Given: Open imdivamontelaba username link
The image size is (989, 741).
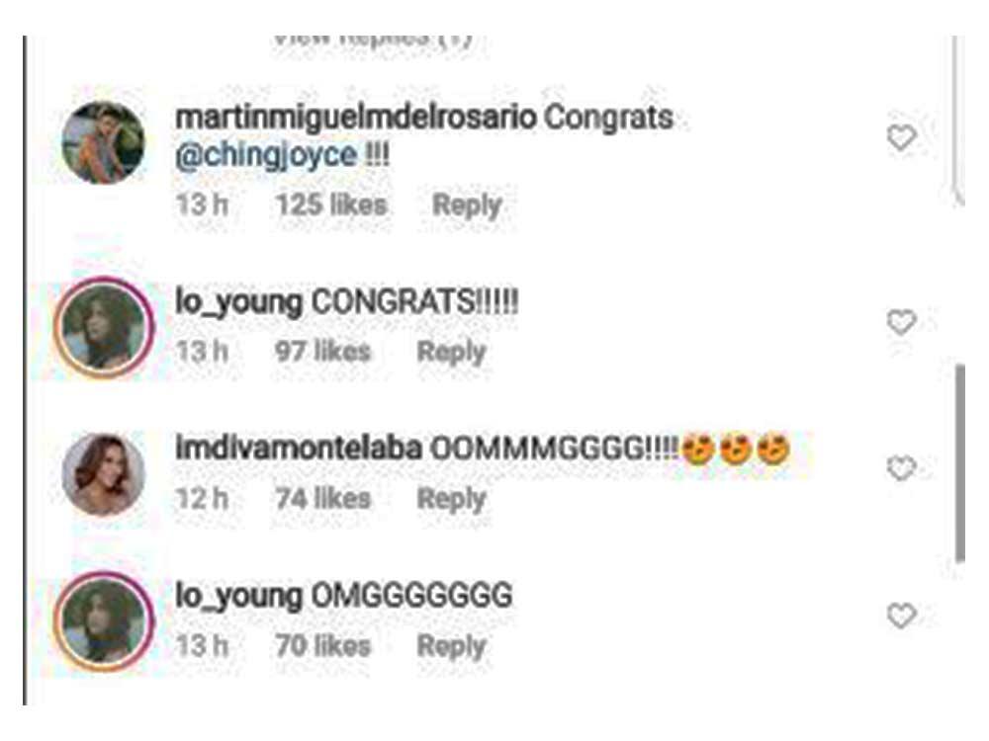Looking at the screenshot, I should tap(299, 449).
